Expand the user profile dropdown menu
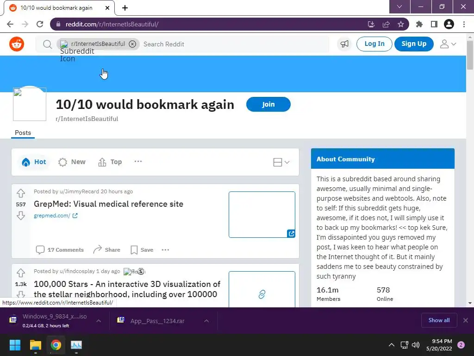474x356 pixels. click(x=448, y=44)
